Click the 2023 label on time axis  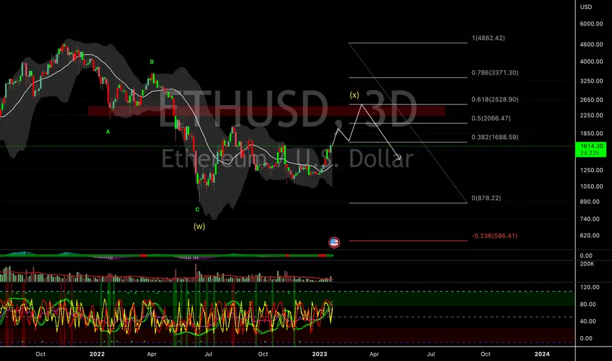tap(319, 354)
